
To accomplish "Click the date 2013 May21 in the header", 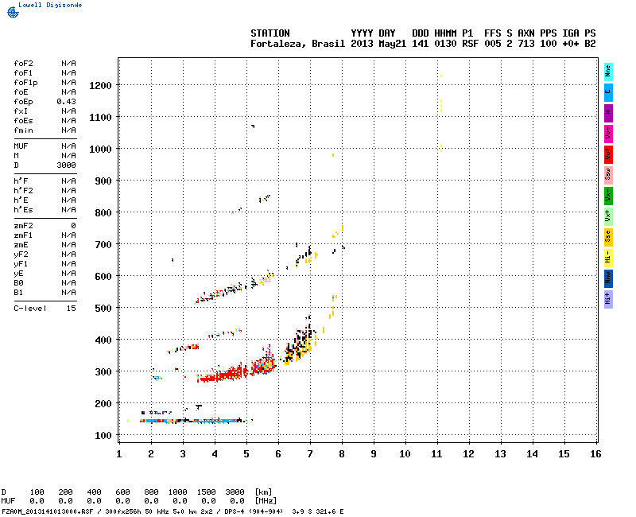I will [378, 44].
